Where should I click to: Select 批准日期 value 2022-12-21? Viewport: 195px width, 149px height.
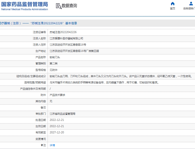coord(57,120)
